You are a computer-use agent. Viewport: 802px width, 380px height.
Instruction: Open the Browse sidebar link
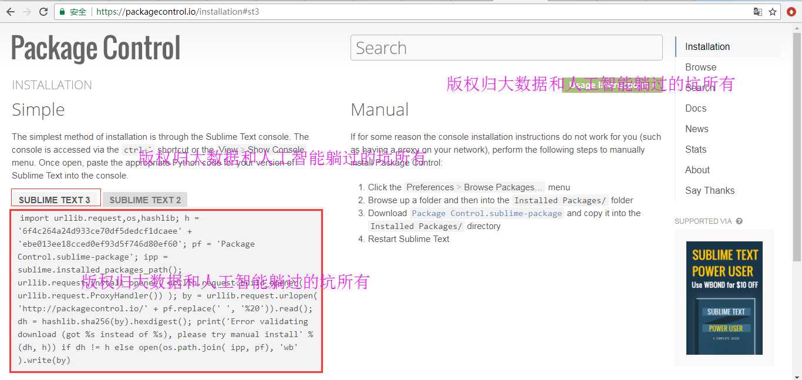click(x=701, y=67)
